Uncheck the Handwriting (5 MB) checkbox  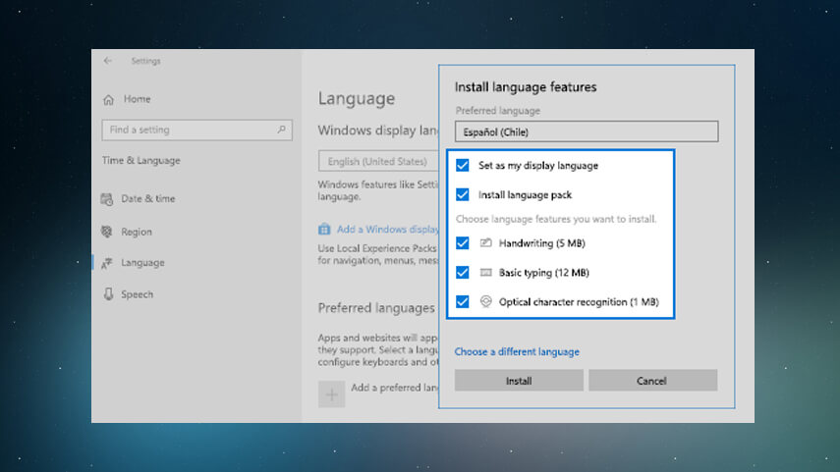463,243
